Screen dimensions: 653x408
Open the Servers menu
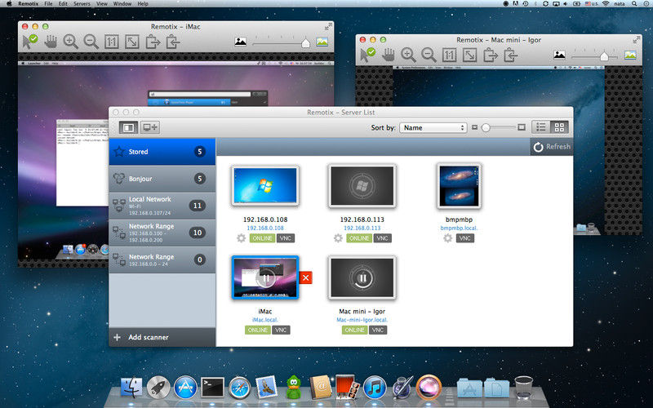(x=82, y=3)
